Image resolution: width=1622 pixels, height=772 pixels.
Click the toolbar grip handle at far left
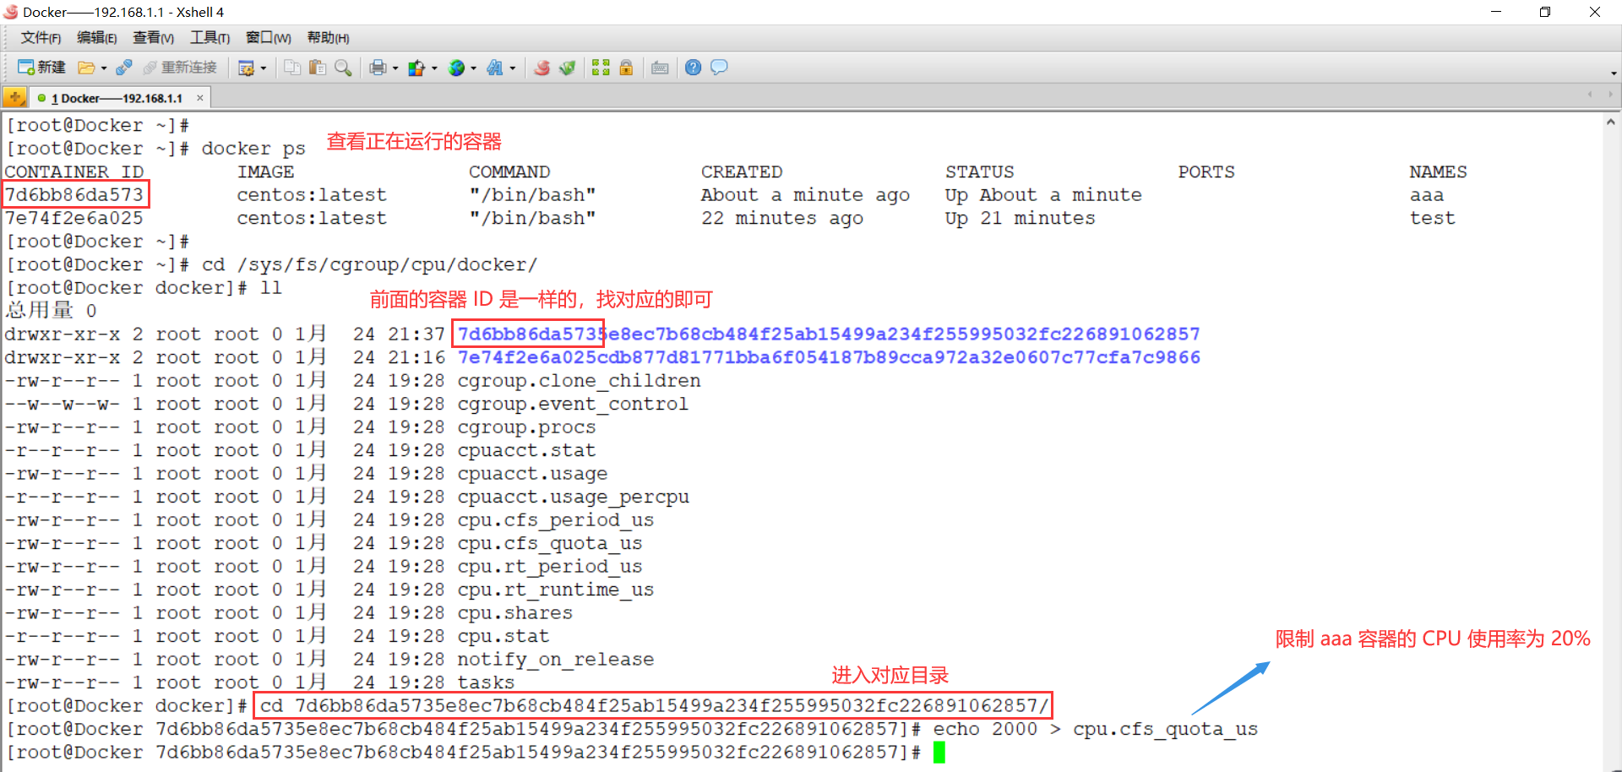tap(8, 68)
